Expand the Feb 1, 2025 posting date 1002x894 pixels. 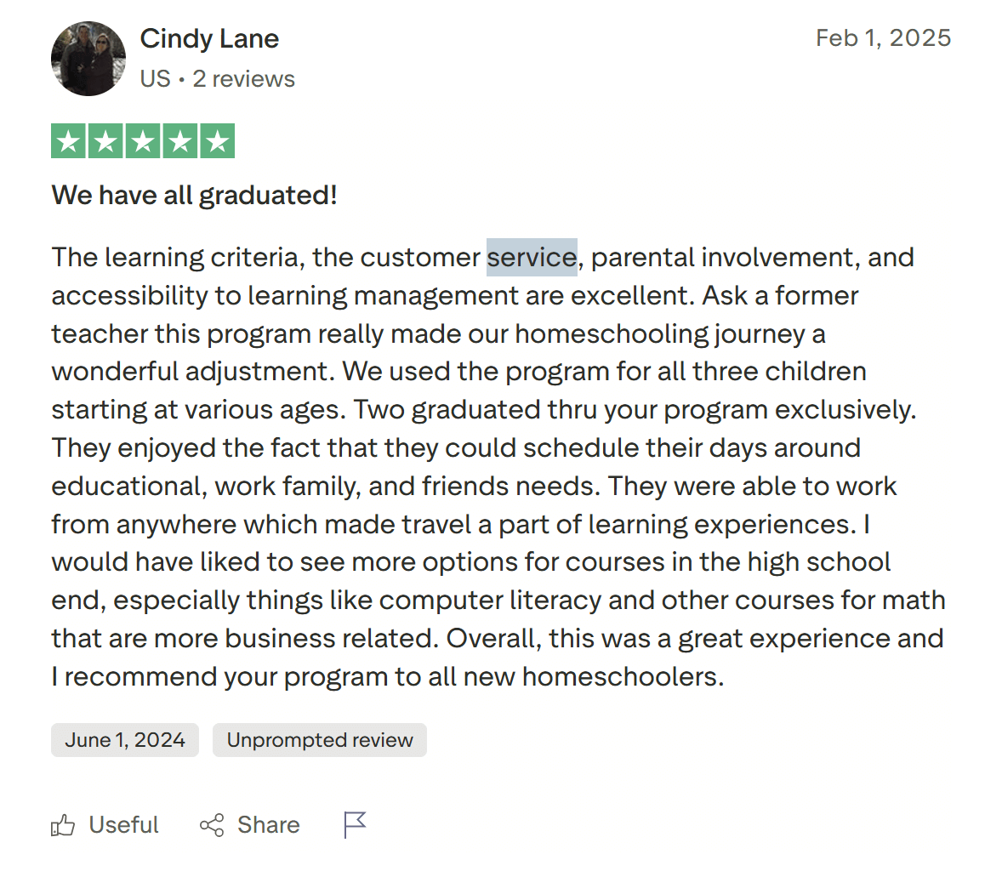883,37
